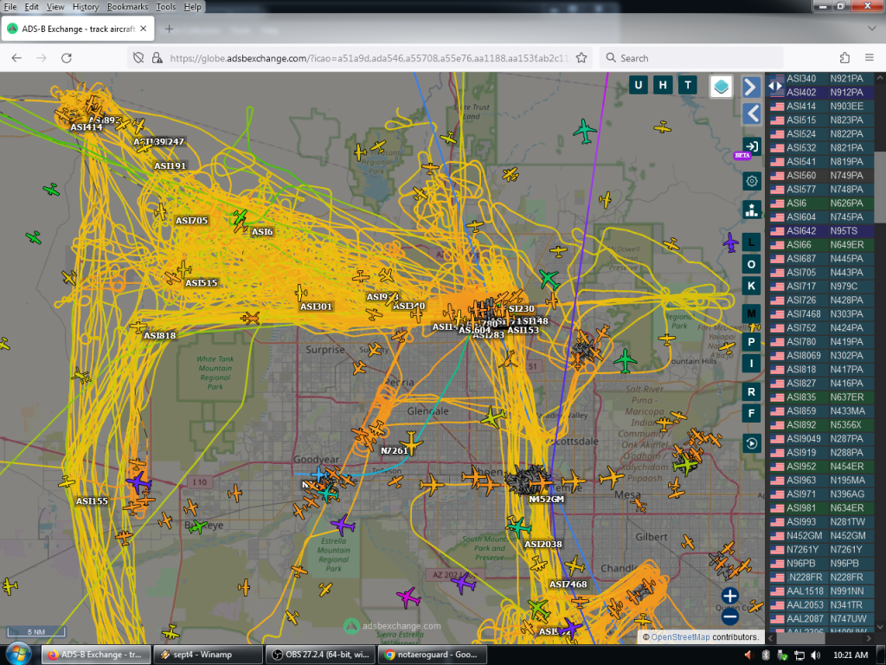886x665 pixels.
Task: Click the ASI155 aircraft label on map
Action: pos(92,501)
